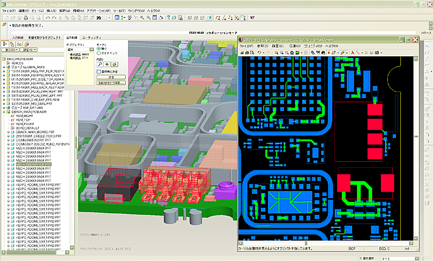
Task: Click the zoom in magnifier in main toolbar
Action: (142, 18)
